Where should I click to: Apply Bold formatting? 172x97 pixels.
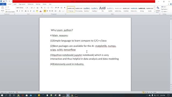[x=17, y=11]
